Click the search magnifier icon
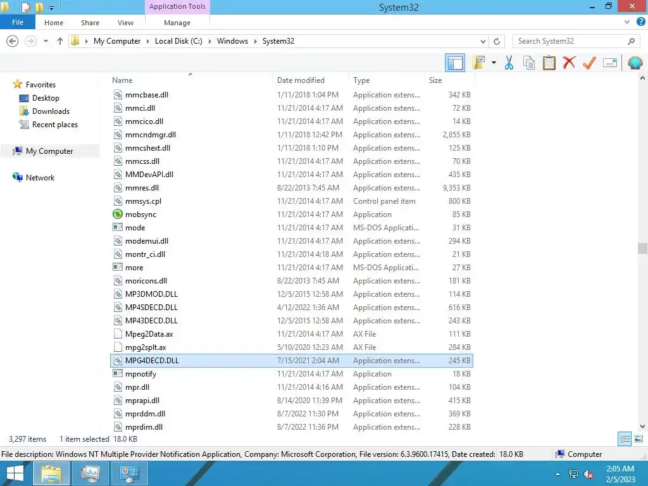This screenshot has height=486, width=648. click(x=631, y=41)
